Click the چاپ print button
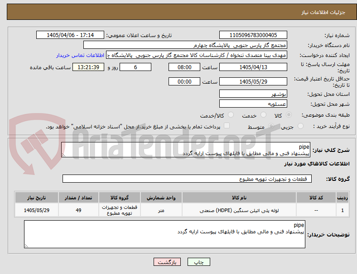Screen dimensions: 357x274 click(x=198, y=262)
